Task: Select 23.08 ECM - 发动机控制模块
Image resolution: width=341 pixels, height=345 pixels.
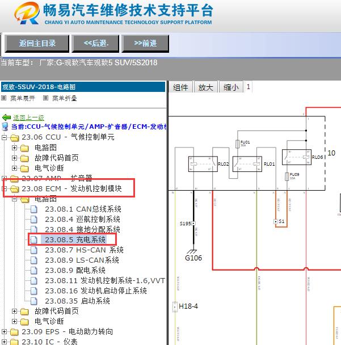Action: click(x=71, y=188)
